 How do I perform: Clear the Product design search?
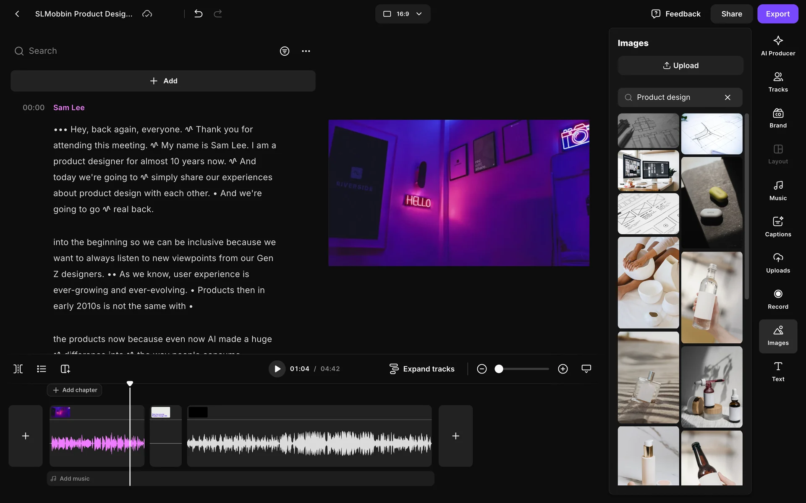727,97
